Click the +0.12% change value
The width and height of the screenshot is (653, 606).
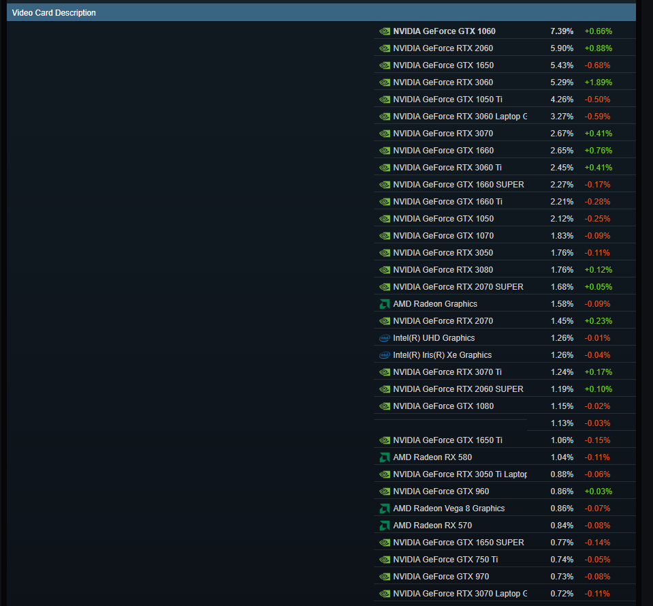tap(598, 270)
